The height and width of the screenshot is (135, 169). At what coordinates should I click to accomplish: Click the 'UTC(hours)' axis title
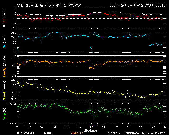pos(91,131)
